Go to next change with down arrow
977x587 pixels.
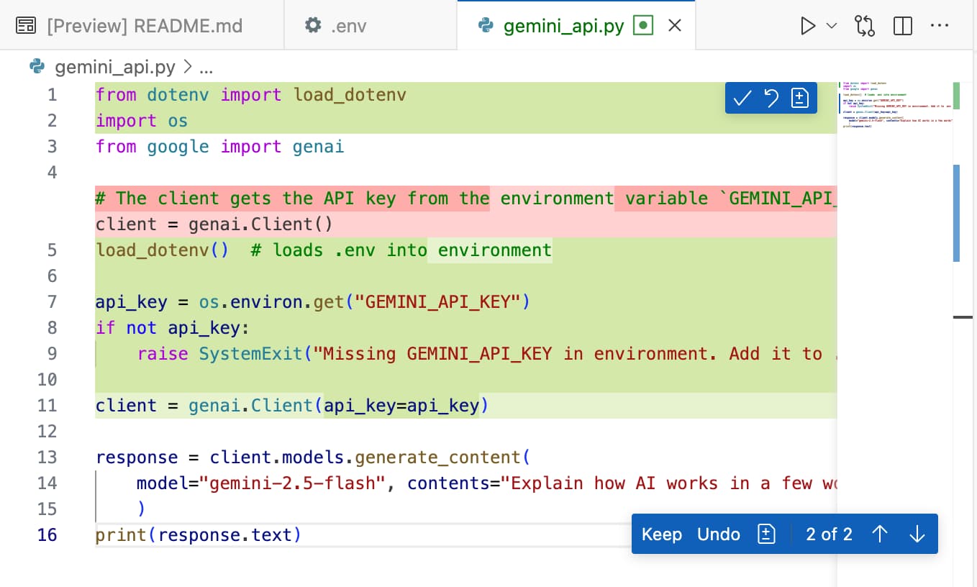(x=917, y=534)
